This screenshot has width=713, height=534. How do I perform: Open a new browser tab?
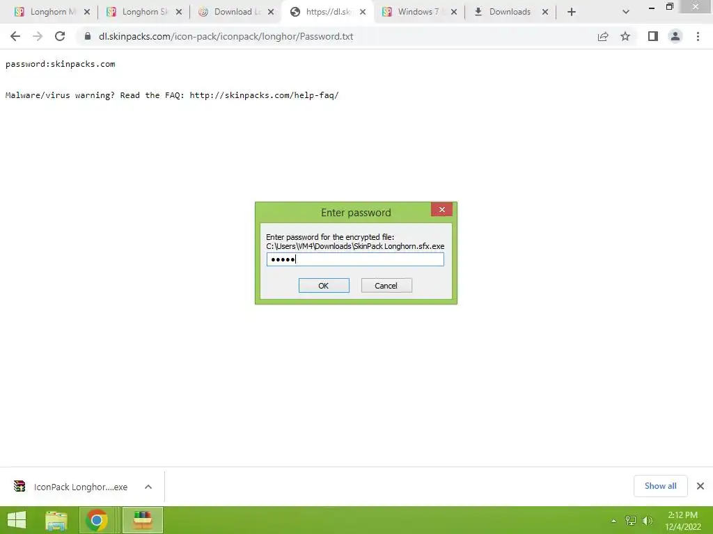coord(572,12)
